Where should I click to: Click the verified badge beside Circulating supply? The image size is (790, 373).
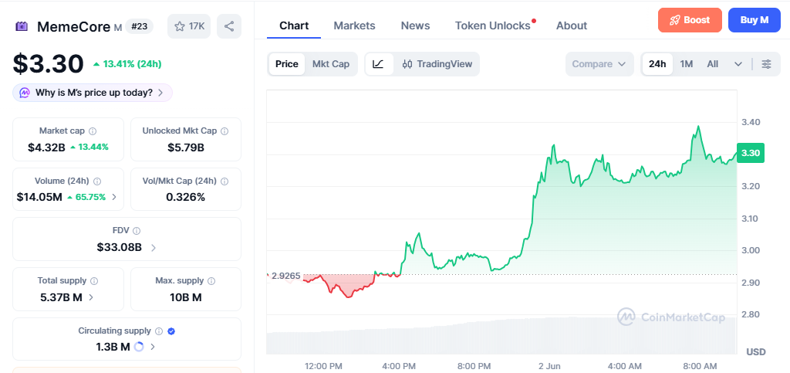coord(171,331)
